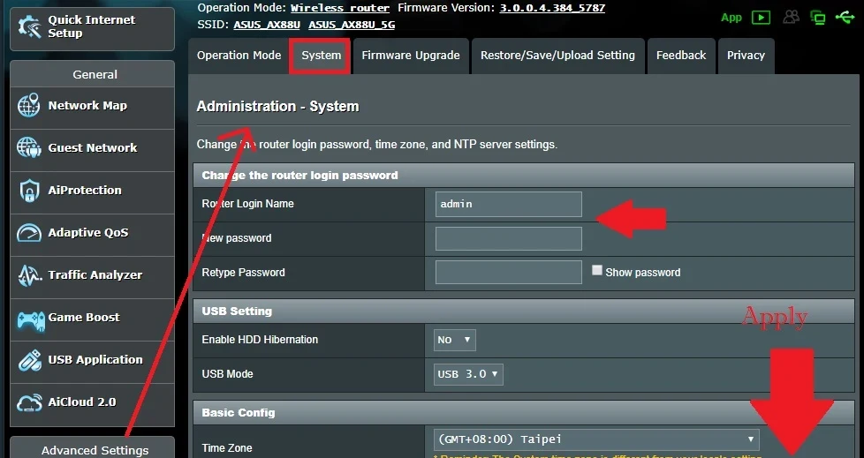Screen dimensions: 864x458
Task: Open the AiCloud 2.0 cloud icon
Action: pyautogui.click(x=29, y=402)
